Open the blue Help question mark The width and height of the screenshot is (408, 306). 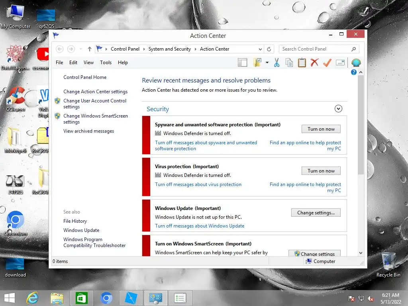click(354, 72)
